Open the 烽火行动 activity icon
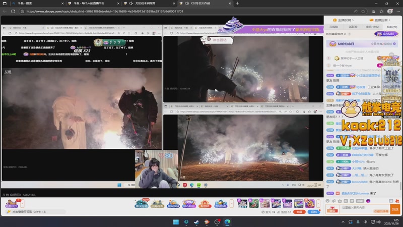This screenshot has width=403, height=227. (142, 204)
